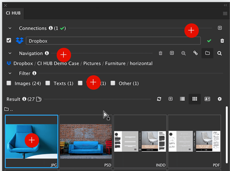The height and width of the screenshot is (171, 230).
Task: Edit the Dropbox connection name field
Action: 113,41
